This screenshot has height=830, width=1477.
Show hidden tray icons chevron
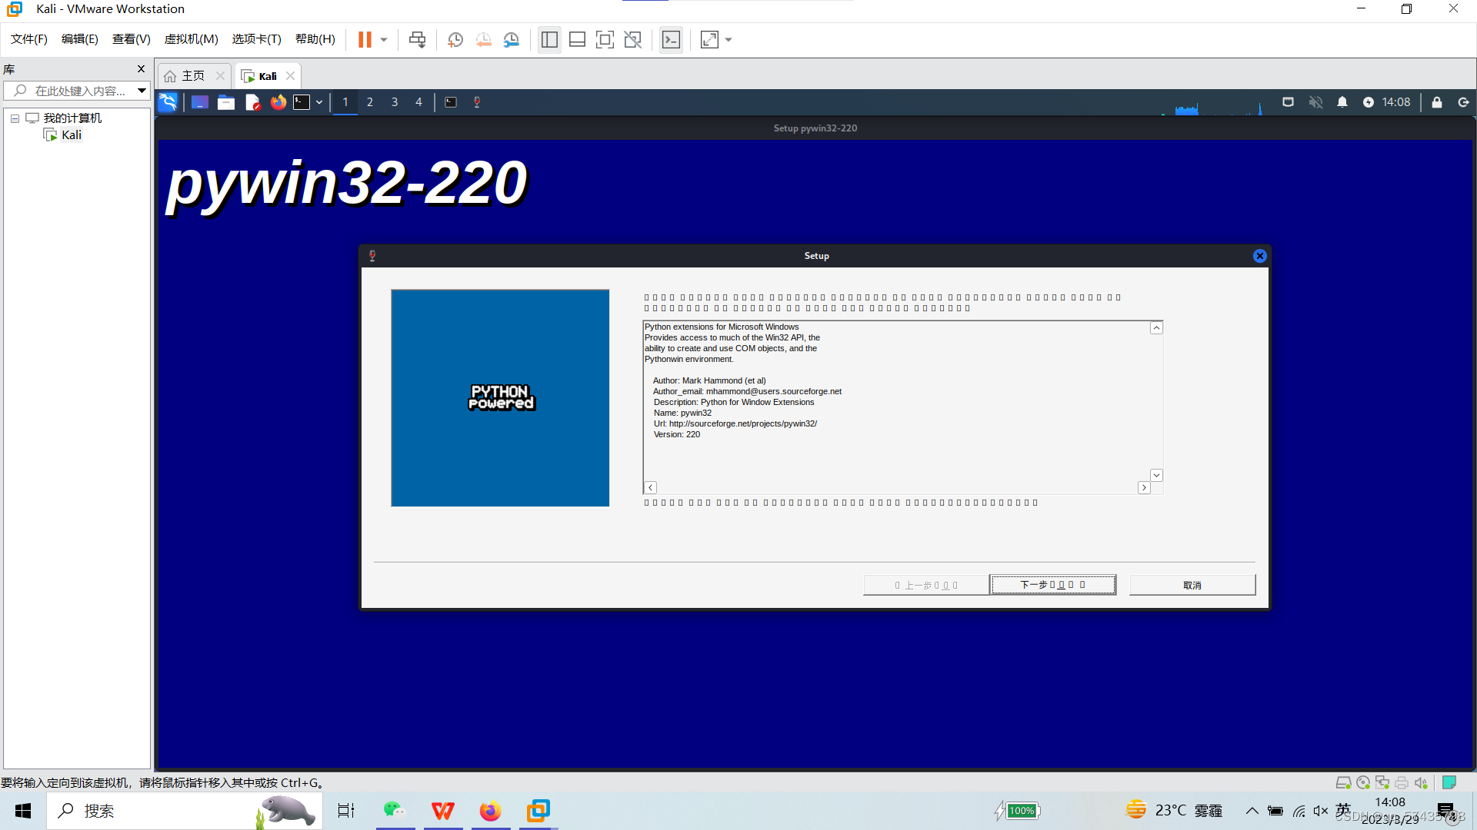[1252, 811]
